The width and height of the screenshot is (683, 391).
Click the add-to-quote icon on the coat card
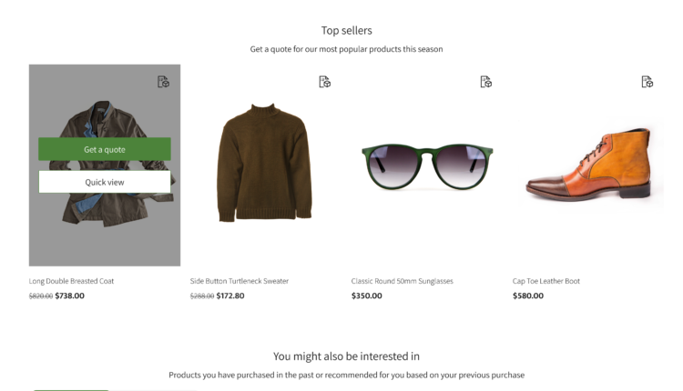163,82
